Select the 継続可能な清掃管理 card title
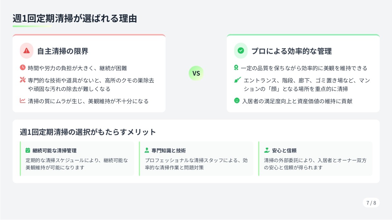Image resolution: width=392 pixels, height=221 pixels. [x=54, y=150]
